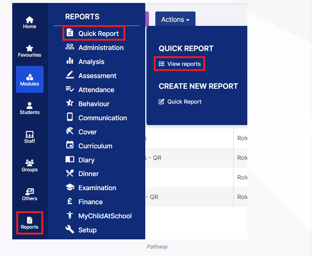Open Favourites star icon

[x=30, y=51]
